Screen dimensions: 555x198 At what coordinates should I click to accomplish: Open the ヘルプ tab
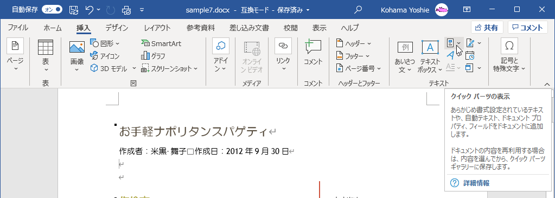click(x=350, y=28)
